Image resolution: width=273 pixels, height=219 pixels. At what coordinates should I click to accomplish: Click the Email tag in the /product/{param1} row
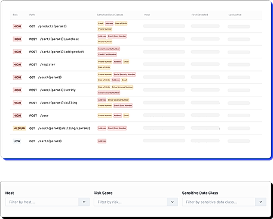(x=101, y=23)
